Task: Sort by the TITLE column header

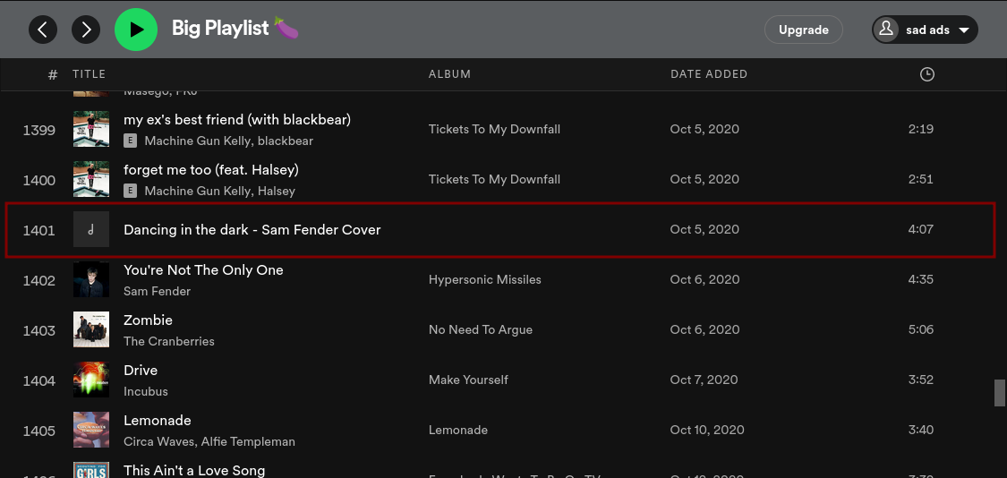Action: click(x=89, y=74)
